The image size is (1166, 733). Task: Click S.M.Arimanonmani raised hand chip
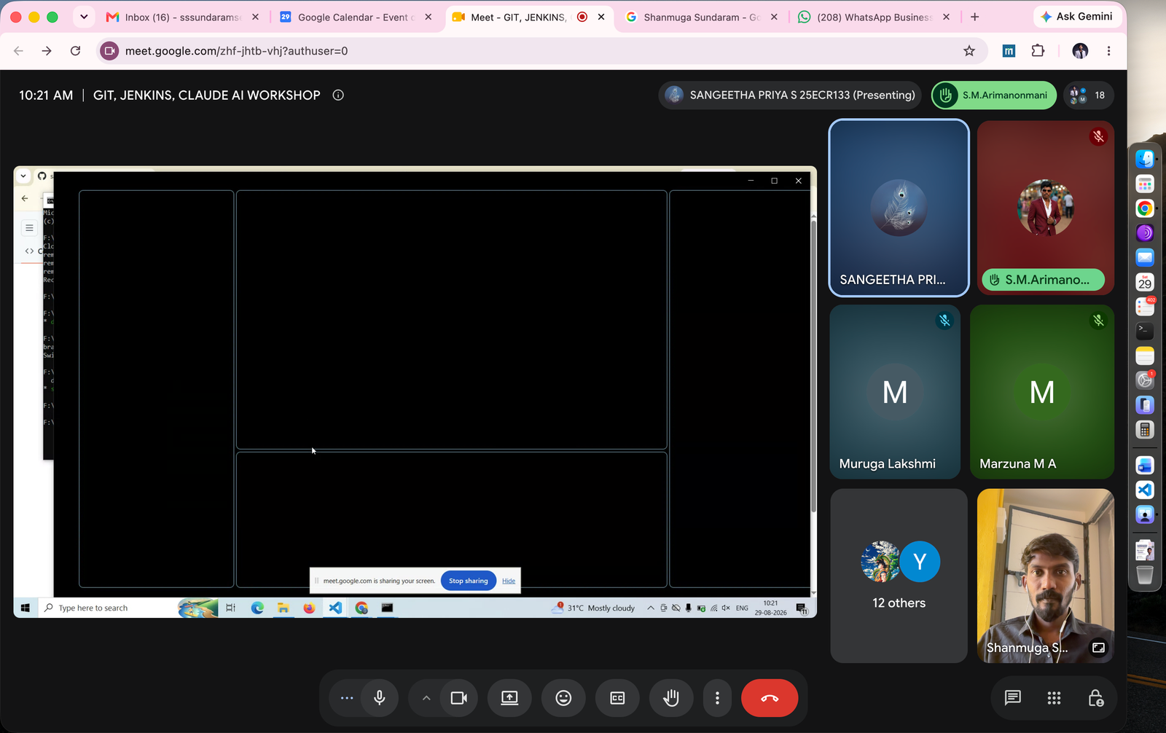point(994,95)
